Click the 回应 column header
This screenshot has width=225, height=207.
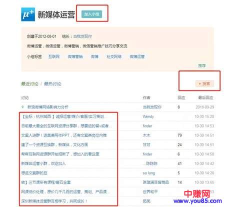[x=181, y=97]
